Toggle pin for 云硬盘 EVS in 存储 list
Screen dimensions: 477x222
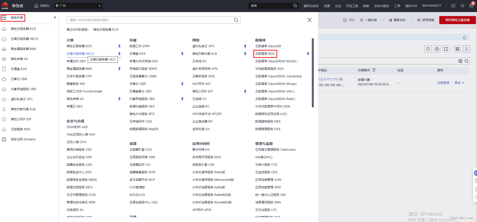click(182, 54)
